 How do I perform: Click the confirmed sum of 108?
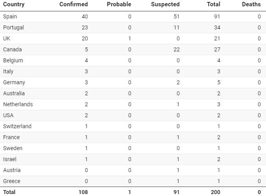(x=83, y=192)
